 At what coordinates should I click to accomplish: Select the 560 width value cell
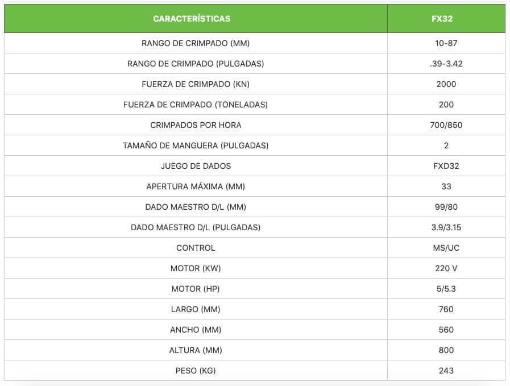pos(446,330)
